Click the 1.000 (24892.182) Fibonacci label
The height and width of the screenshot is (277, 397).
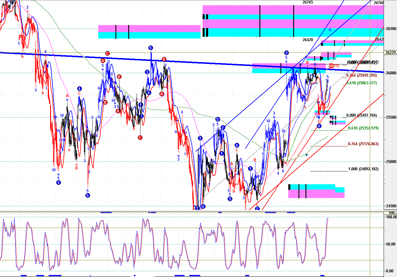(363, 169)
